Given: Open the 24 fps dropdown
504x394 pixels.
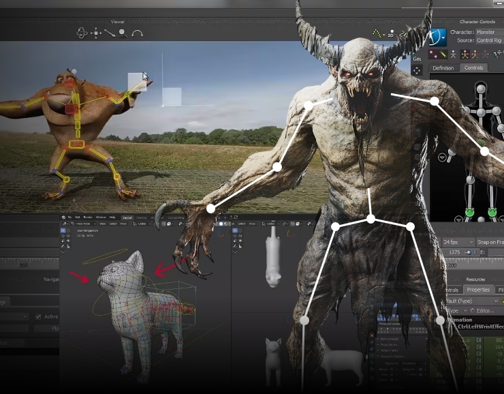Looking at the screenshot, I should click(x=458, y=242).
